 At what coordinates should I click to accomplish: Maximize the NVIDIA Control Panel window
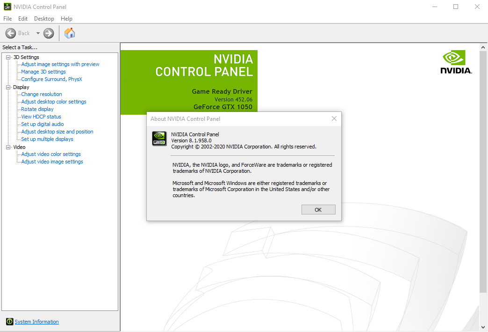click(x=456, y=7)
